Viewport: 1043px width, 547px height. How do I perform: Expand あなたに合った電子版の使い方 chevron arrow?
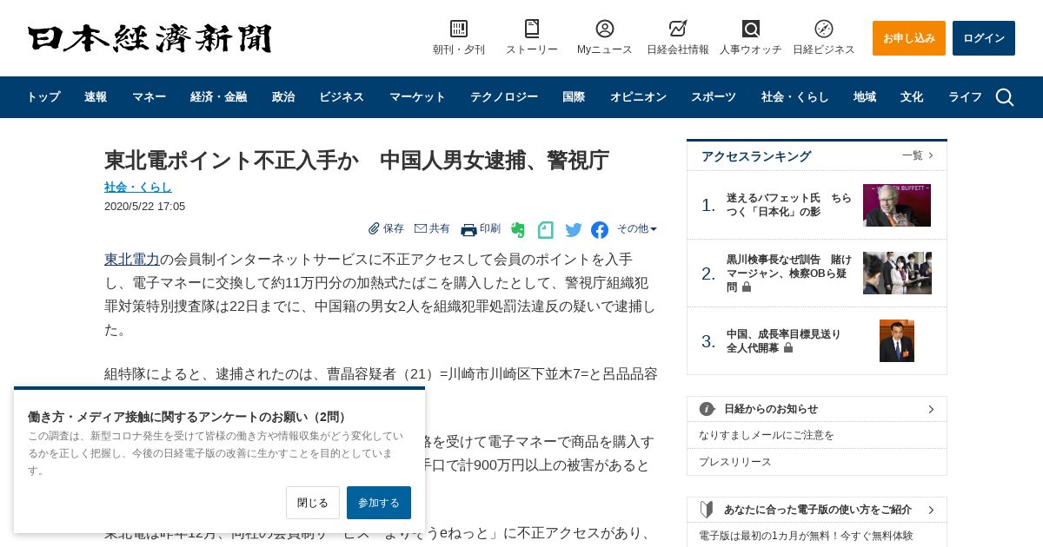[x=931, y=510]
